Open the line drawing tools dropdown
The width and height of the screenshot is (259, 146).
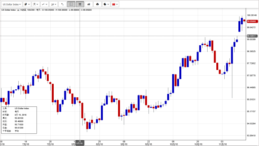(45, 4)
